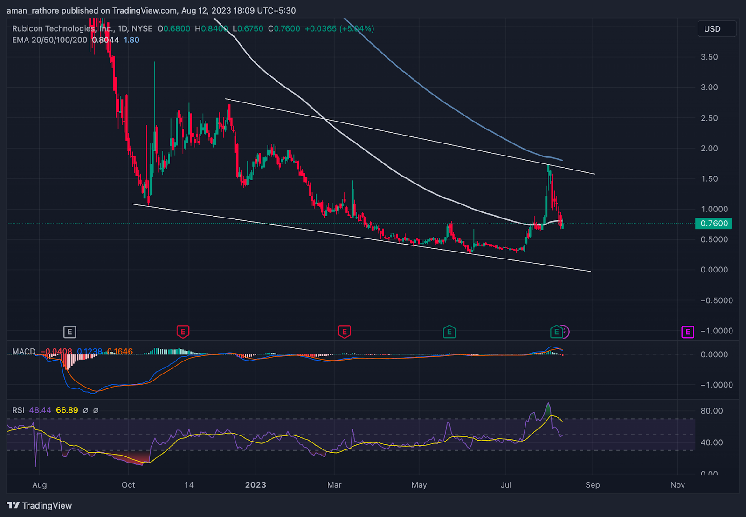Select the EMA value 1.80
The image size is (746, 517).
(131, 40)
